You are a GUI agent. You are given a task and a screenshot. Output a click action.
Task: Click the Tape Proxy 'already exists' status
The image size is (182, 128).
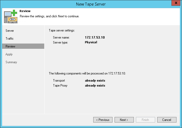(x=95, y=86)
